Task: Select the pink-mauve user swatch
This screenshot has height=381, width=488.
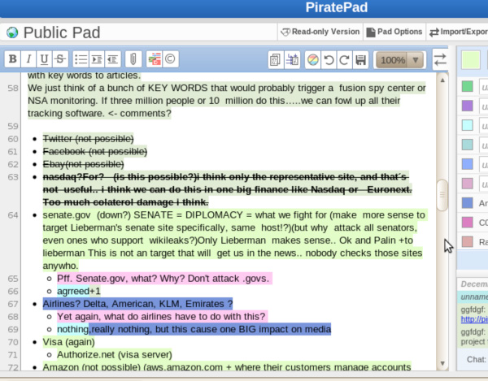Action: point(467,184)
